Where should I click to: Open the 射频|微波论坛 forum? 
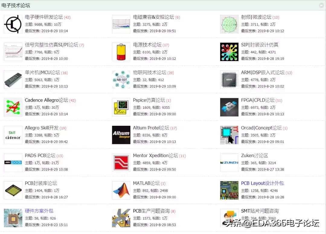(x=256, y=17)
